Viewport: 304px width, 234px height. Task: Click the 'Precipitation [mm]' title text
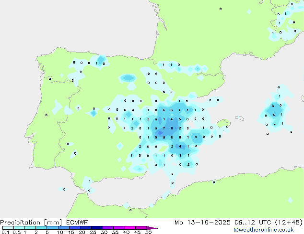pyautogui.click(x=31, y=223)
